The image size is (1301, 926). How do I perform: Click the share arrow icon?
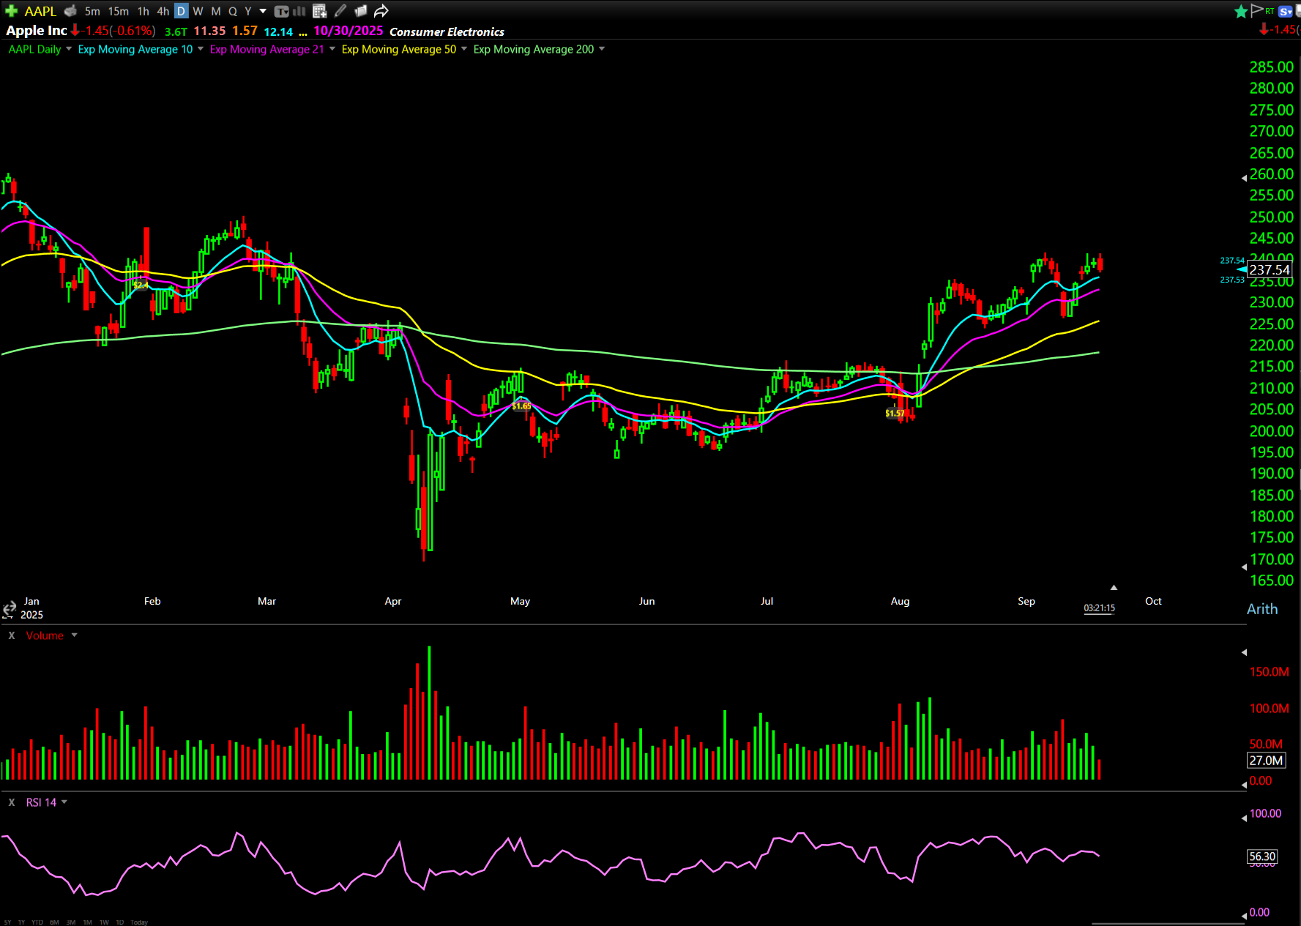[x=381, y=11]
